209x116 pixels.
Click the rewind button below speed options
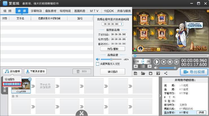point(136,66)
